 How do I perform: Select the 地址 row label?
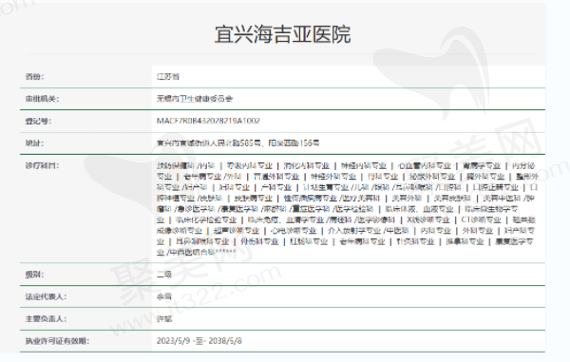coord(34,143)
